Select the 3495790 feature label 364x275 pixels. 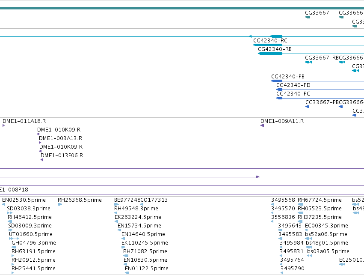(x=293, y=269)
